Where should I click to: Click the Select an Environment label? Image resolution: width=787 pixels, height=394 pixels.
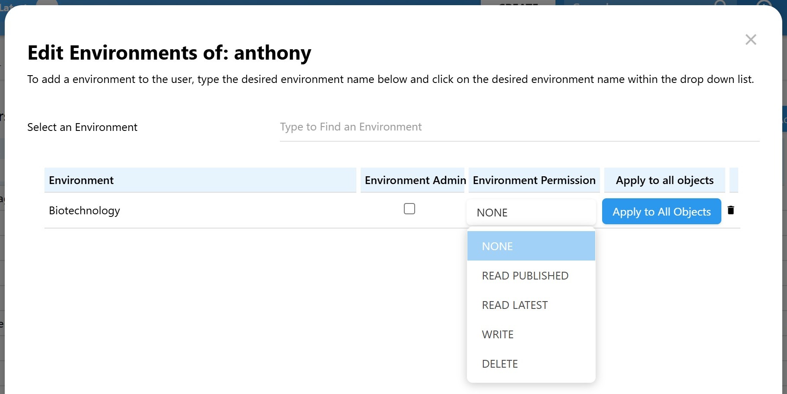[82, 127]
